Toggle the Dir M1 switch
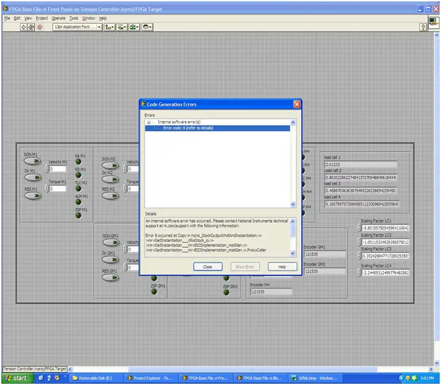 33,178
